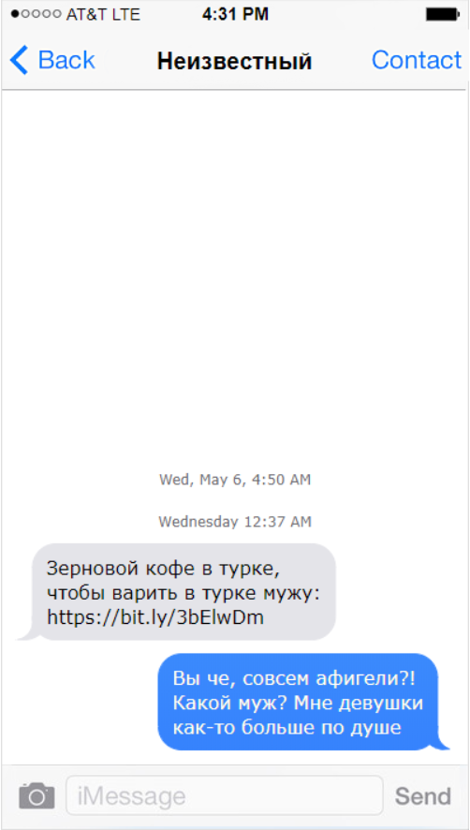This screenshot has height=830, width=470.
Task: Tap the battery indicator in status bar
Action: (x=441, y=15)
